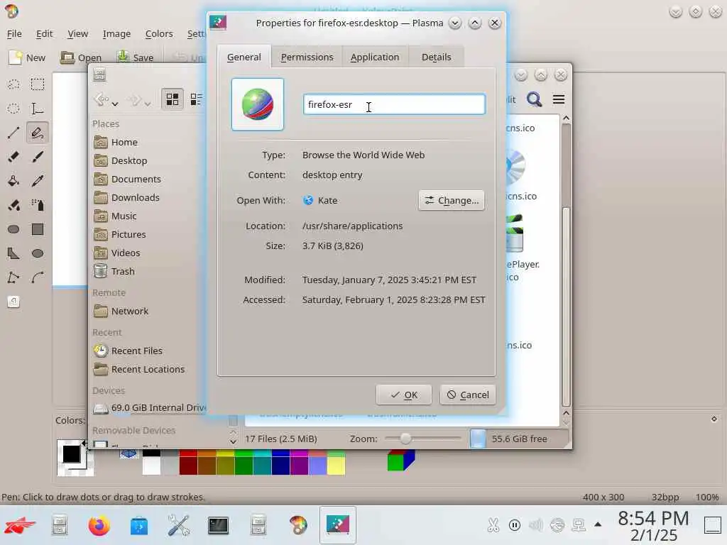The image size is (727, 545).
Task: Select the Ellipse shape tool
Action: (38, 253)
